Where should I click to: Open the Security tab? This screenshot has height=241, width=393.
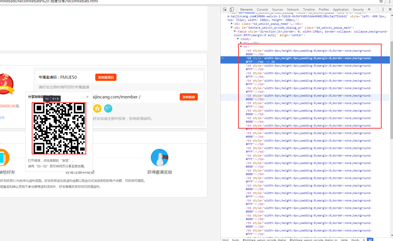tap(358, 10)
